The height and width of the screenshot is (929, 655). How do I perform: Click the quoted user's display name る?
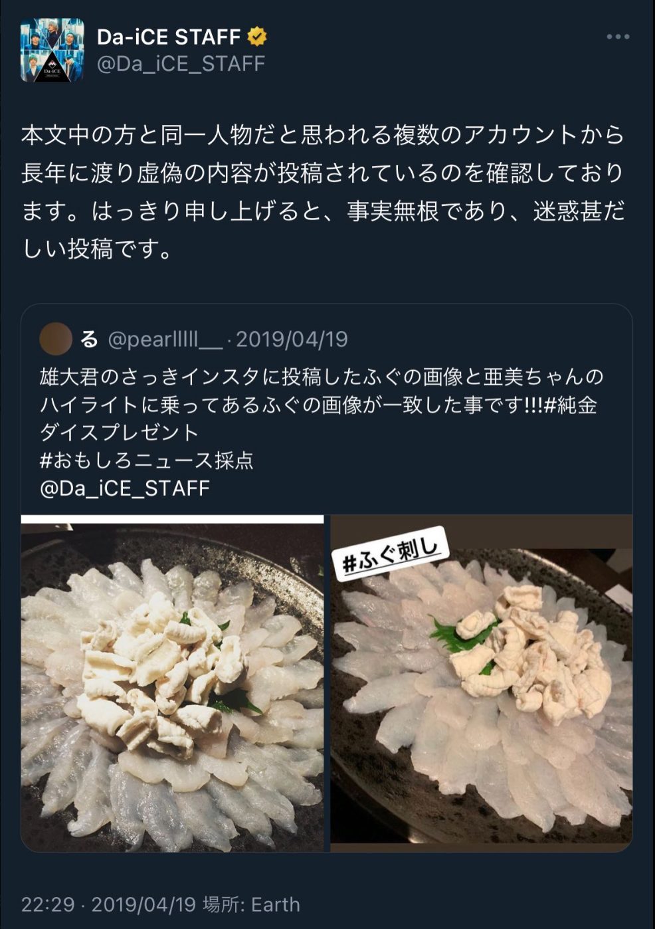tap(89, 340)
